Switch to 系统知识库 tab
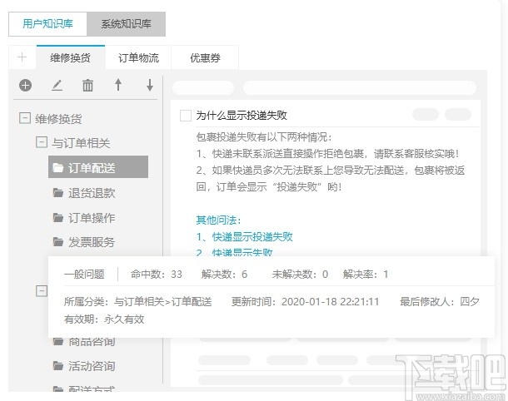This screenshot has width=508, height=401. pos(126,24)
